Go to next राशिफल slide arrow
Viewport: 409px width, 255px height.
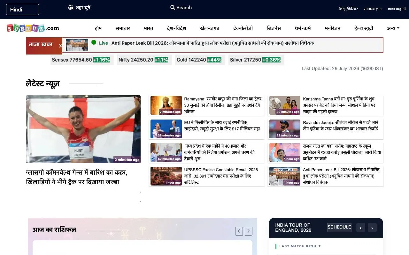[249, 231]
